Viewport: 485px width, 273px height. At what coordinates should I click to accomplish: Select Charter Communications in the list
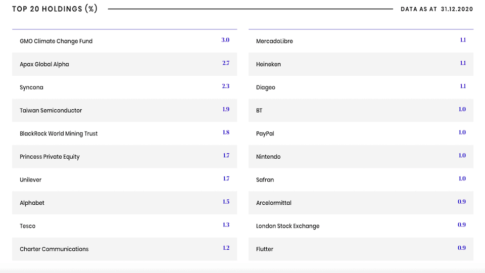click(x=54, y=249)
